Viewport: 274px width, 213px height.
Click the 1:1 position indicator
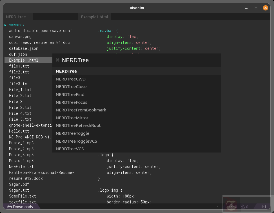tap(264, 207)
